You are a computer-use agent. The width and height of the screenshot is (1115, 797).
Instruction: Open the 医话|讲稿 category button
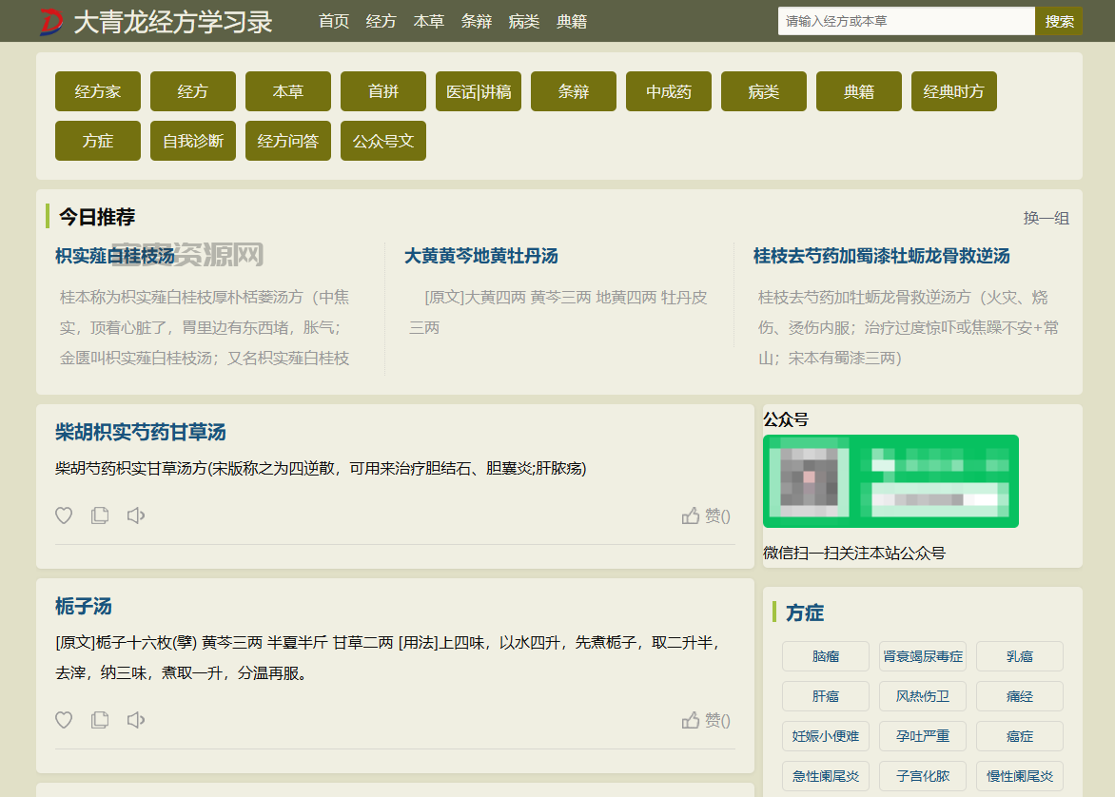coord(479,91)
